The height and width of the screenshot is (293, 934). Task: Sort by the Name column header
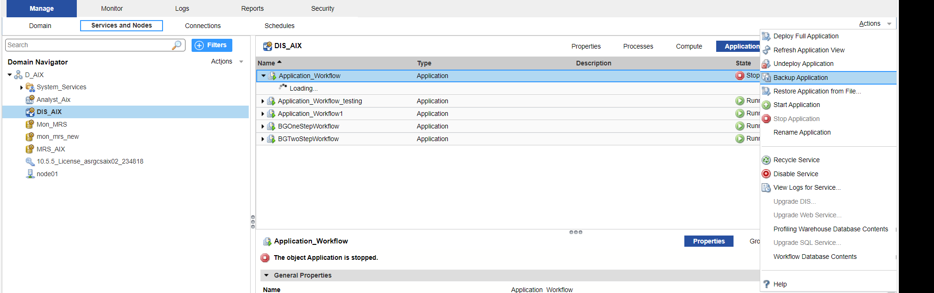coord(266,63)
